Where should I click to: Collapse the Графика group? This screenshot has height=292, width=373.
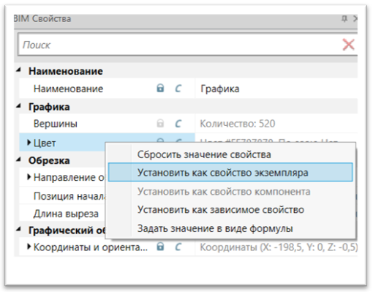pos(18,106)
